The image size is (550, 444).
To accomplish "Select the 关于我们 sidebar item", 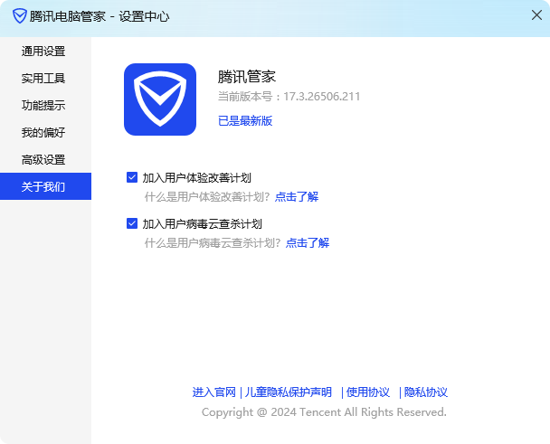I will tap(45, 186).
